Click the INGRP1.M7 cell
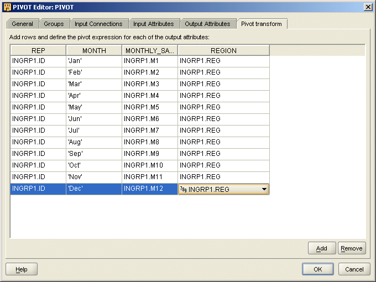Screen dimensions: 376x282 click(150, 130)
